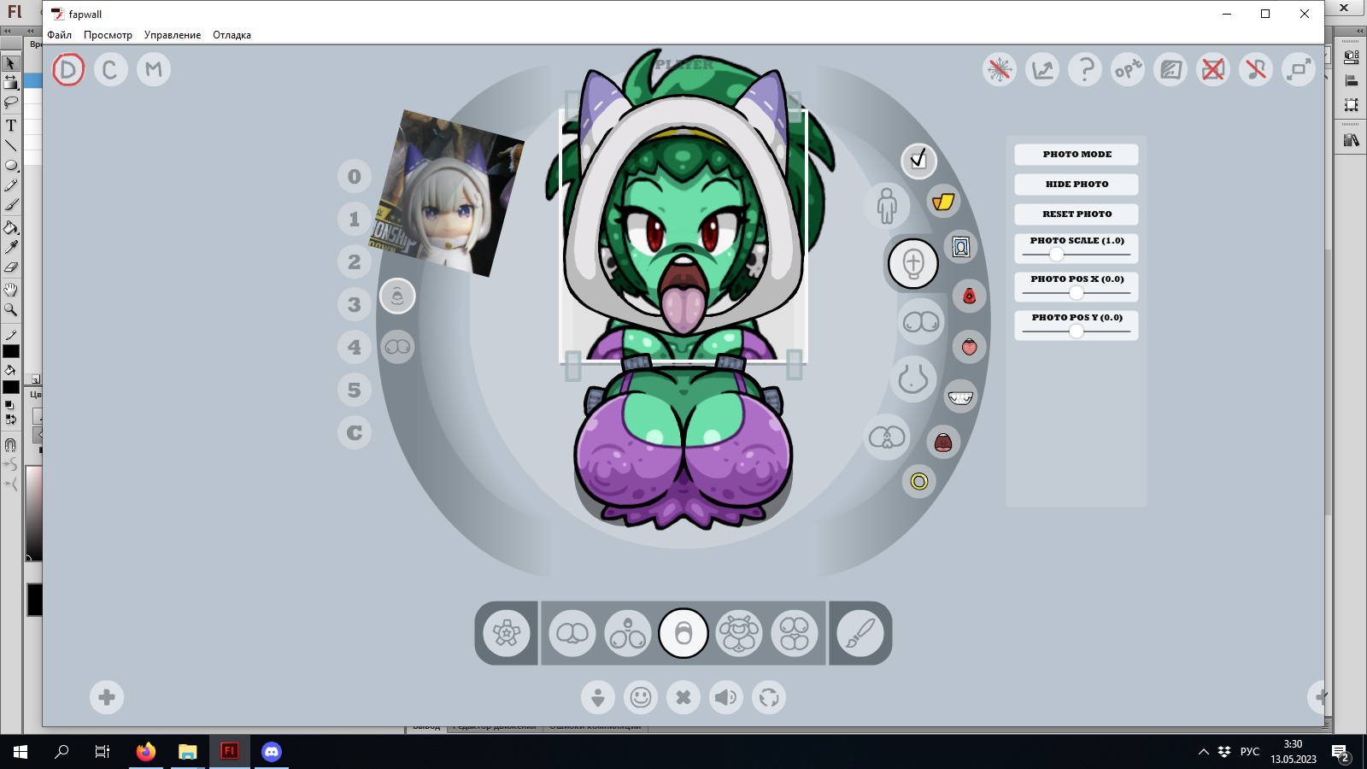Screen dimensions: 1367x769
Task: Click the smiley face button
Action: pos(641,697)
